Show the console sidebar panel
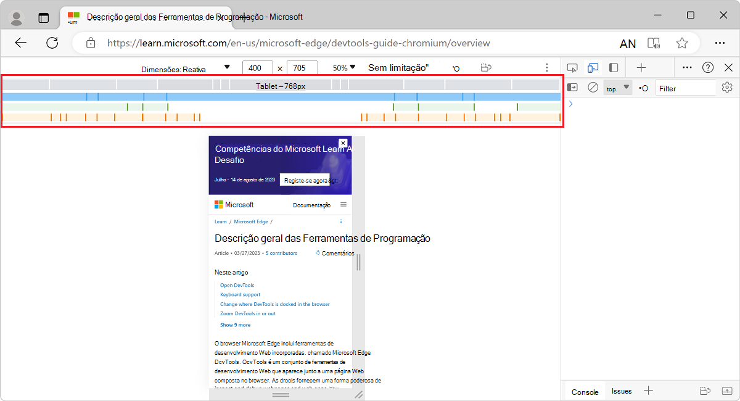 click(x=572, y=87)
